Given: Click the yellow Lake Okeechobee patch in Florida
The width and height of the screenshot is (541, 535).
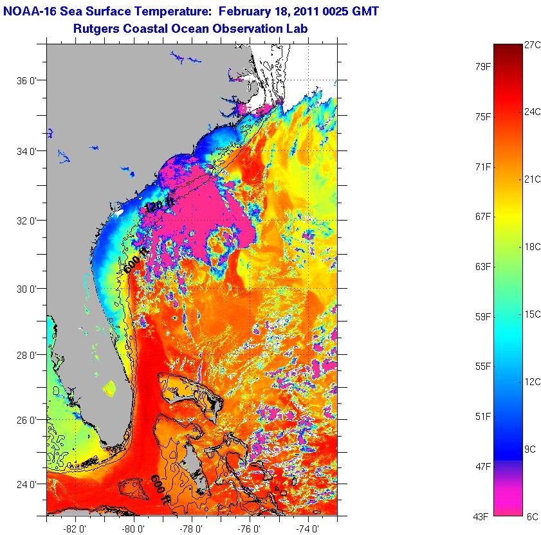Looking at the screenshot, I should (x=110, y=388).
